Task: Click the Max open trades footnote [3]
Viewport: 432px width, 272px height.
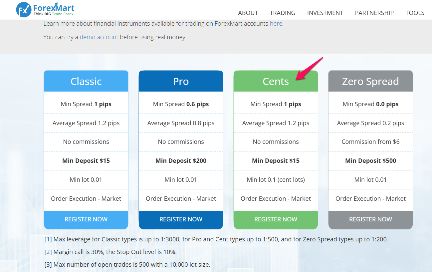Action: point(127,265)
